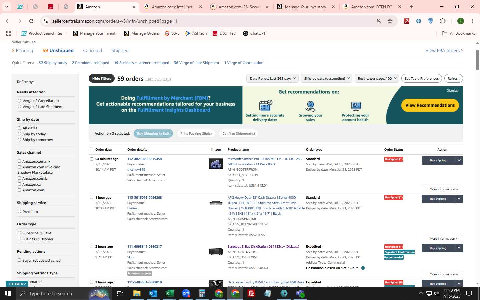
Task: Select the Verge of Cancellation radio button
Action: point(19,101)
